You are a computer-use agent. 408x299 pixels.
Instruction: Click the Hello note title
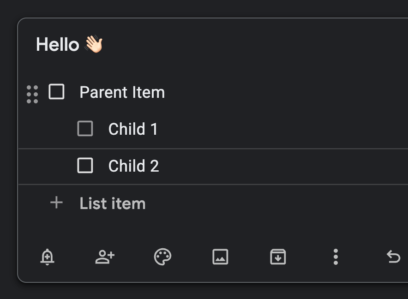click(x=58, y=45)
